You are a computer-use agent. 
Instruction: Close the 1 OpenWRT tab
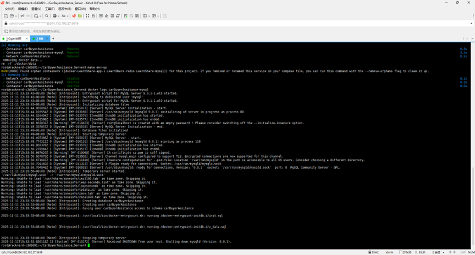pos(26,39)
